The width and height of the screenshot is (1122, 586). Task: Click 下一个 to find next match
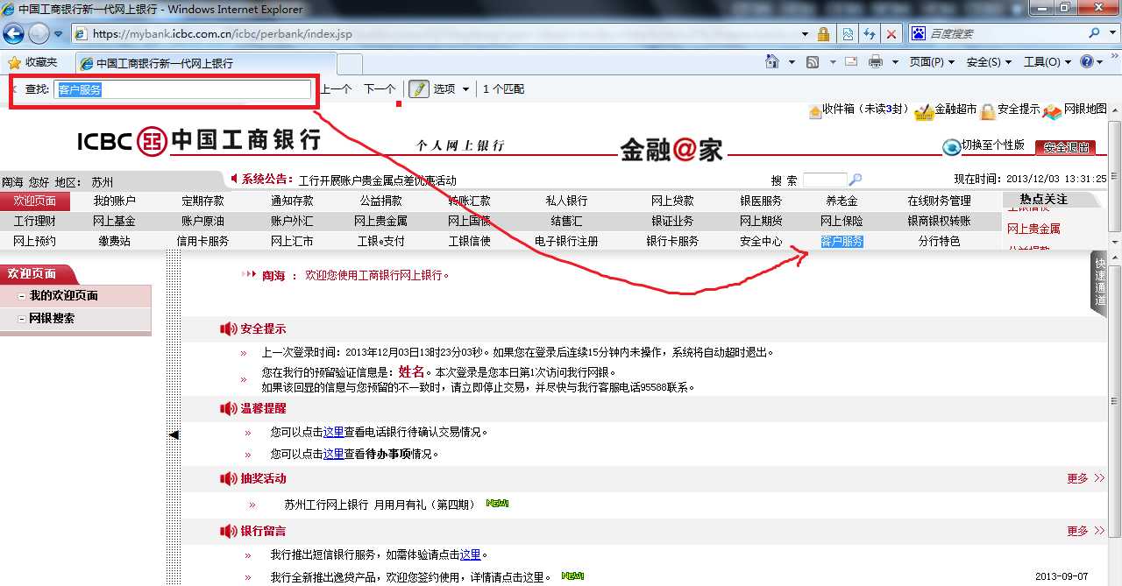click(380, 88)
